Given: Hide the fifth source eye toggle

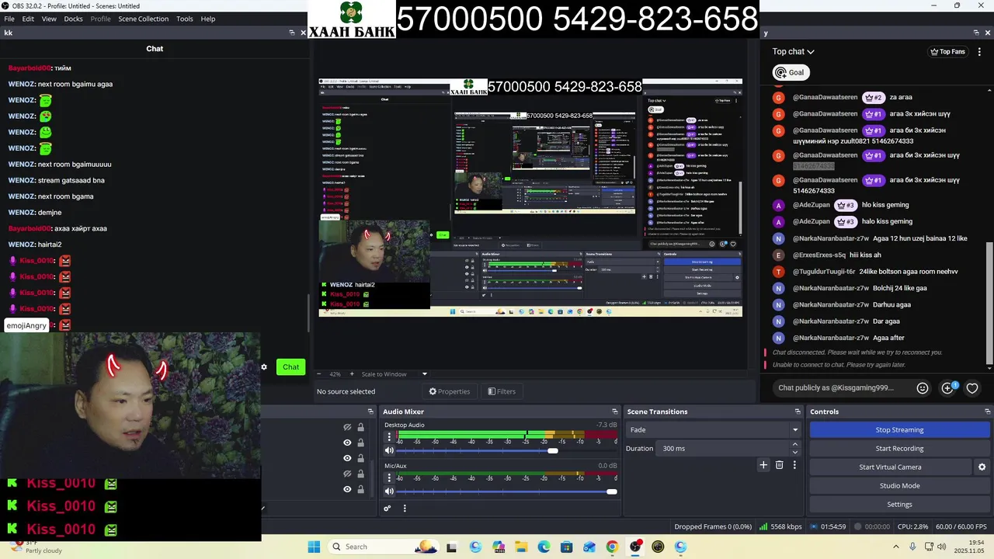Looking at the screenshot, I should pos(347,489).
